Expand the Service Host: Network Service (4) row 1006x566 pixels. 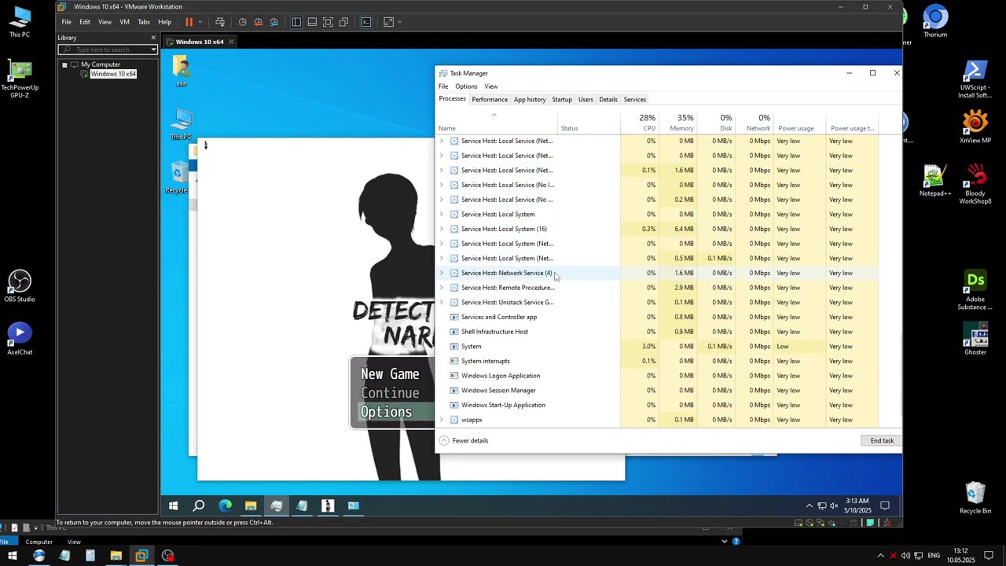pos(441,273)
